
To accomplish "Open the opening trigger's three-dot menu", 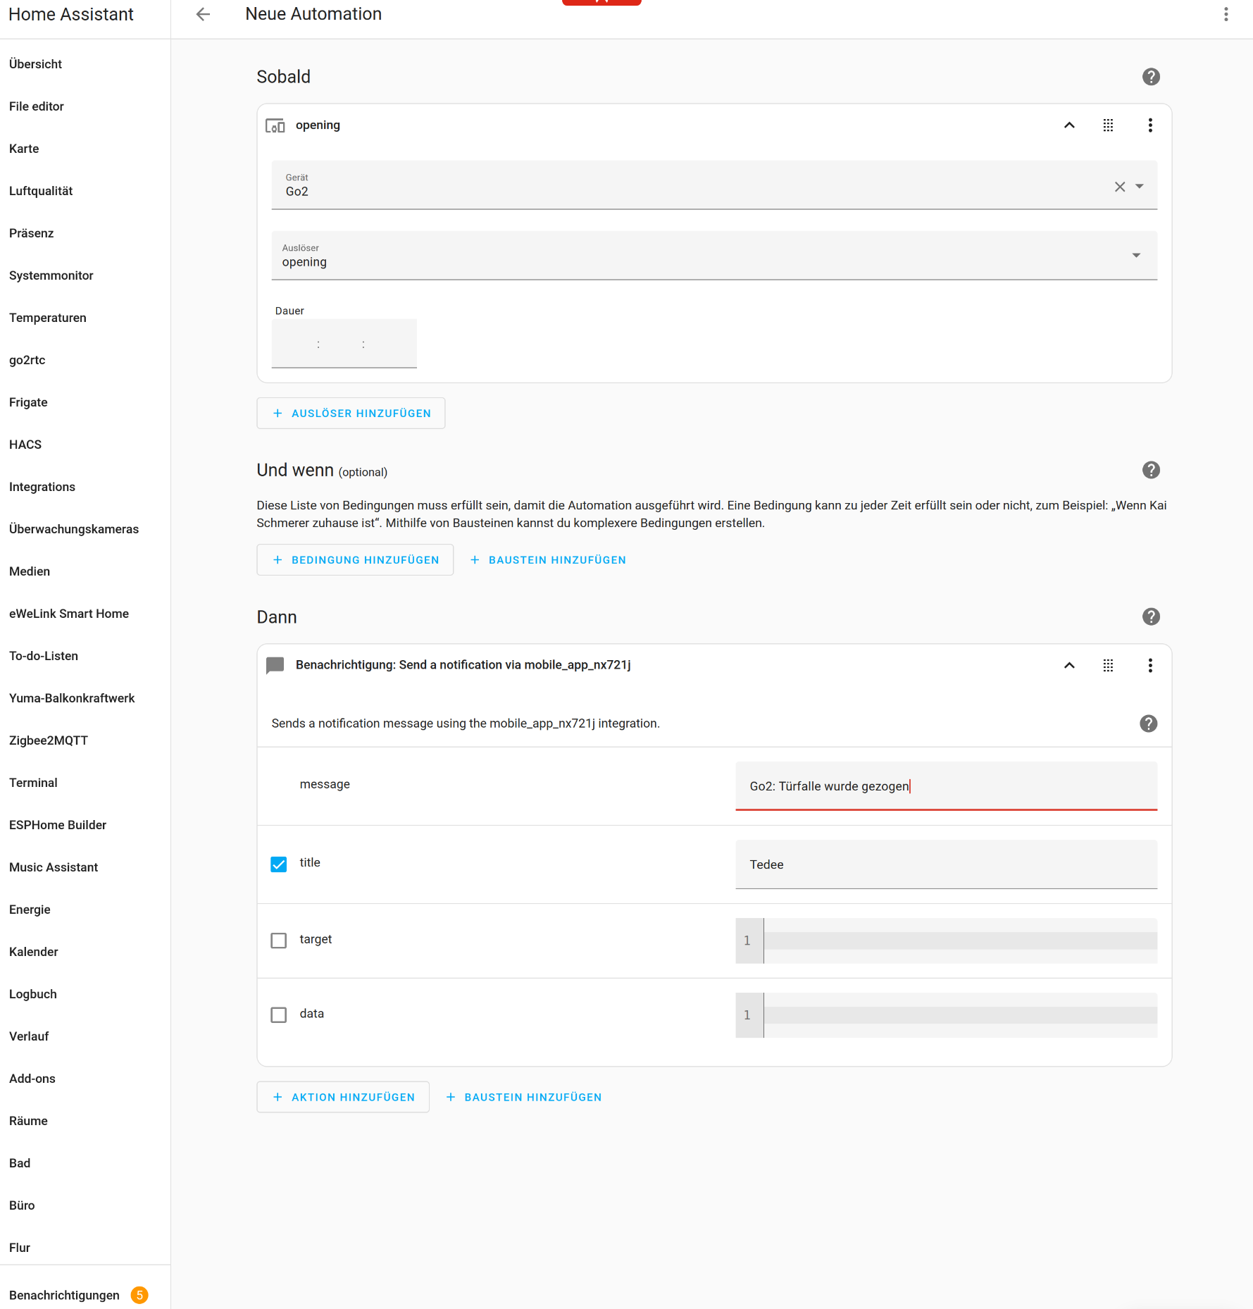I will (x=1150, y=125).
